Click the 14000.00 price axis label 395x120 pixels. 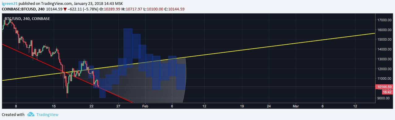(384, 49)
